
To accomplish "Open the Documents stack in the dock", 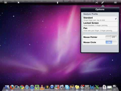I will [104, 87].
